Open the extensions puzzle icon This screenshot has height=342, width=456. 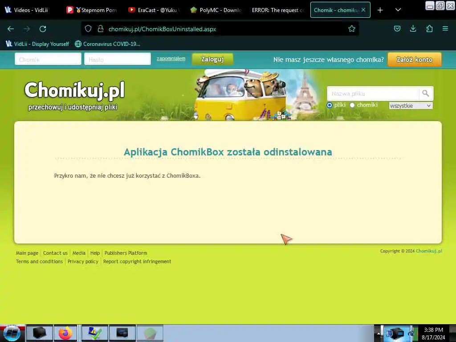coord(429,28)
